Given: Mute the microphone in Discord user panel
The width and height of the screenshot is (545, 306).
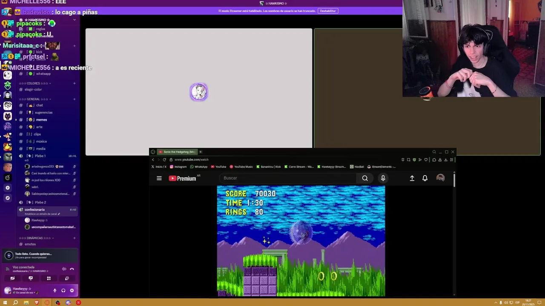Looking at the screenshot, I should [x=54, y=291].
